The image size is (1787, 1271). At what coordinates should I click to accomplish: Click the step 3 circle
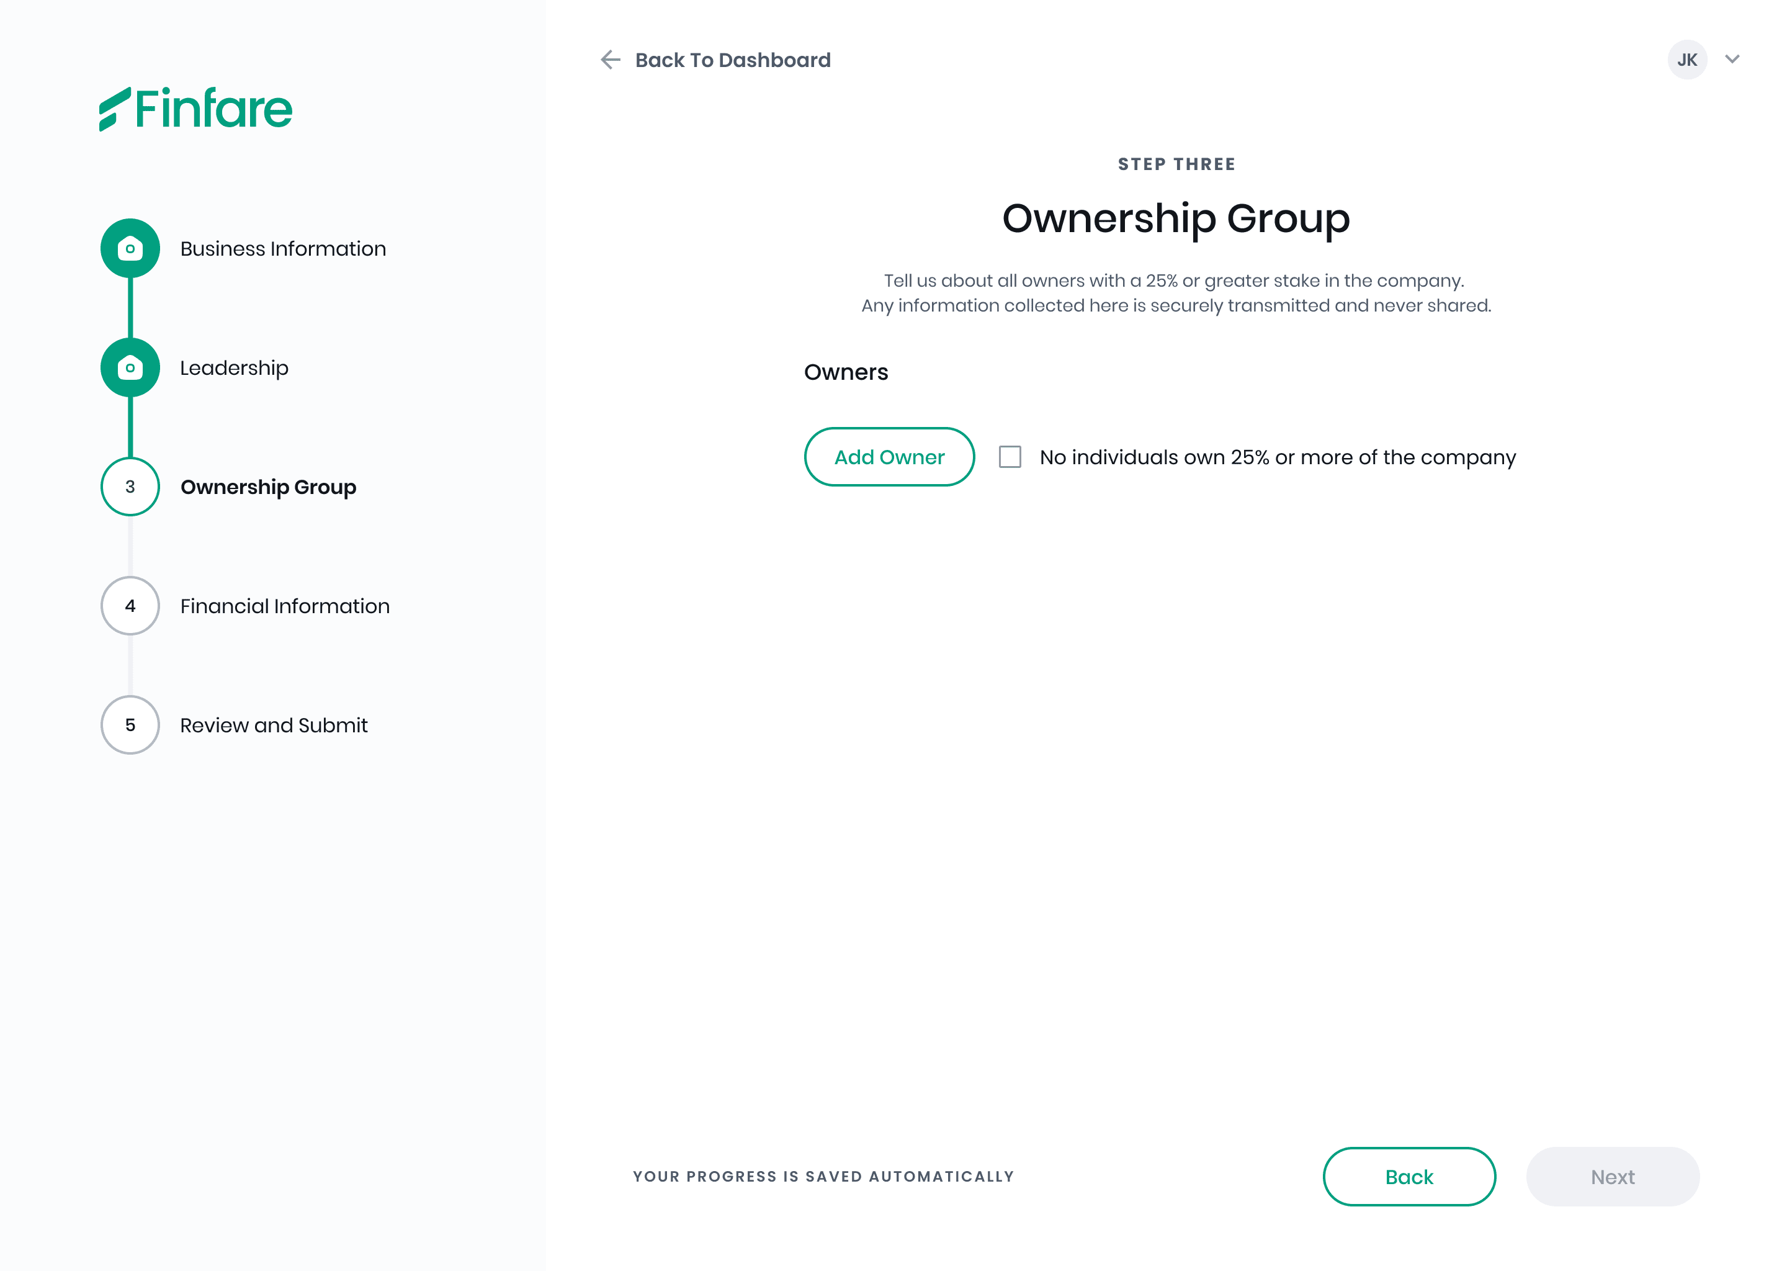[x=130, y=487]
